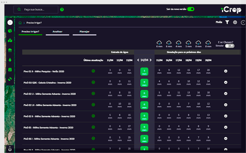Close the panel with the X icon
Viewport: 246px width, 153px height.
point(243,23)
